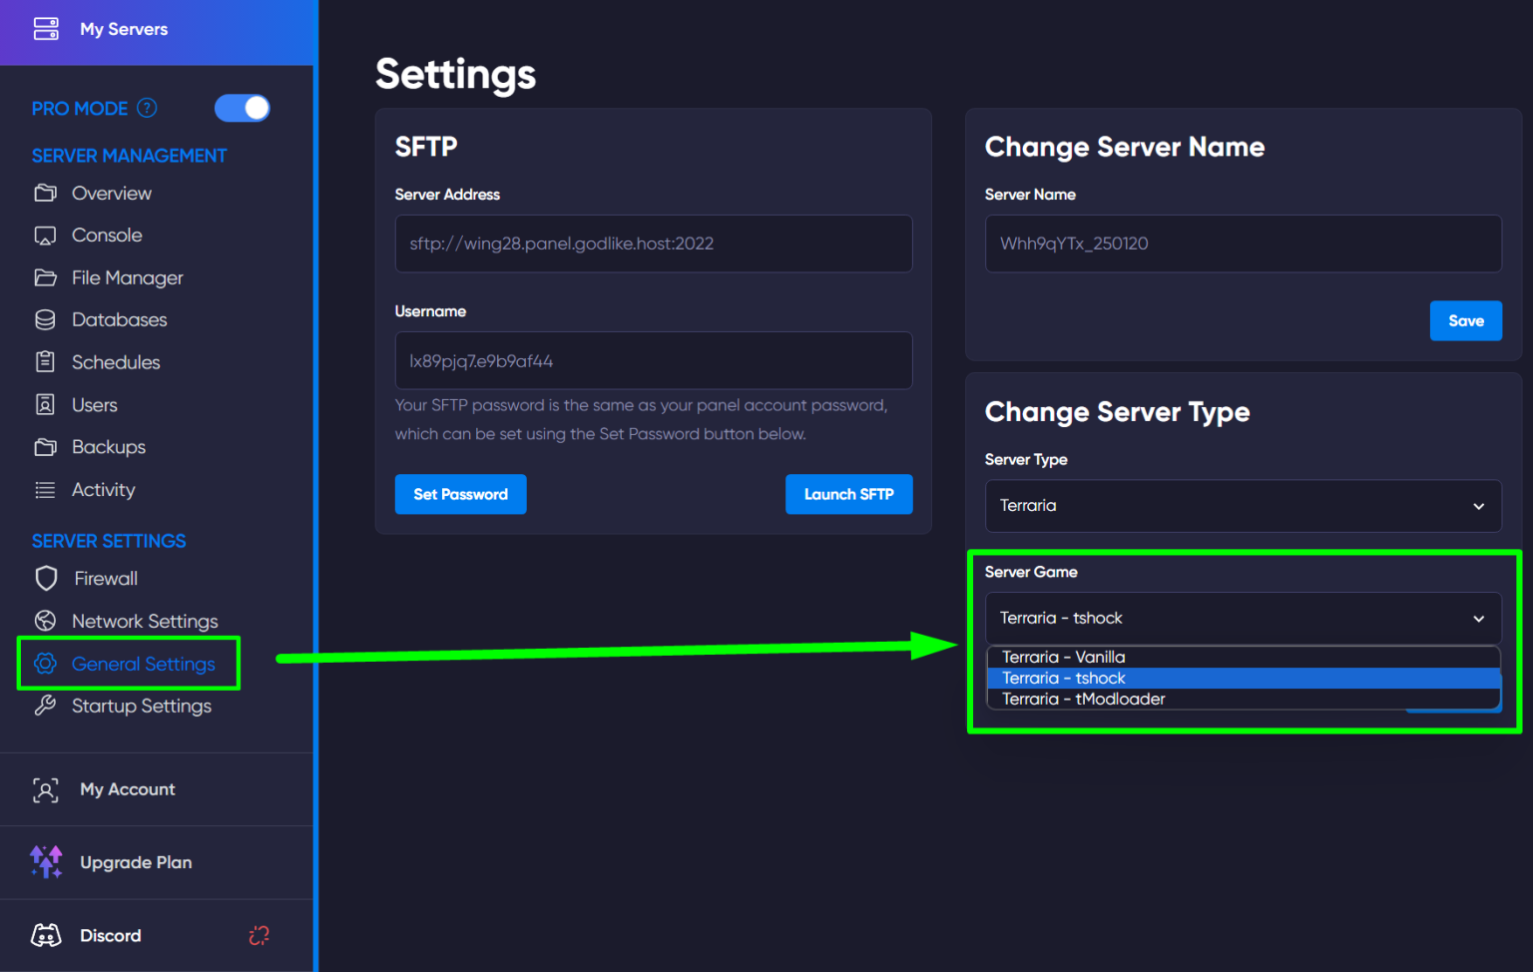Click the Upgrade Plan arrows icon
Screen dimensions: 1533x972
46,862
